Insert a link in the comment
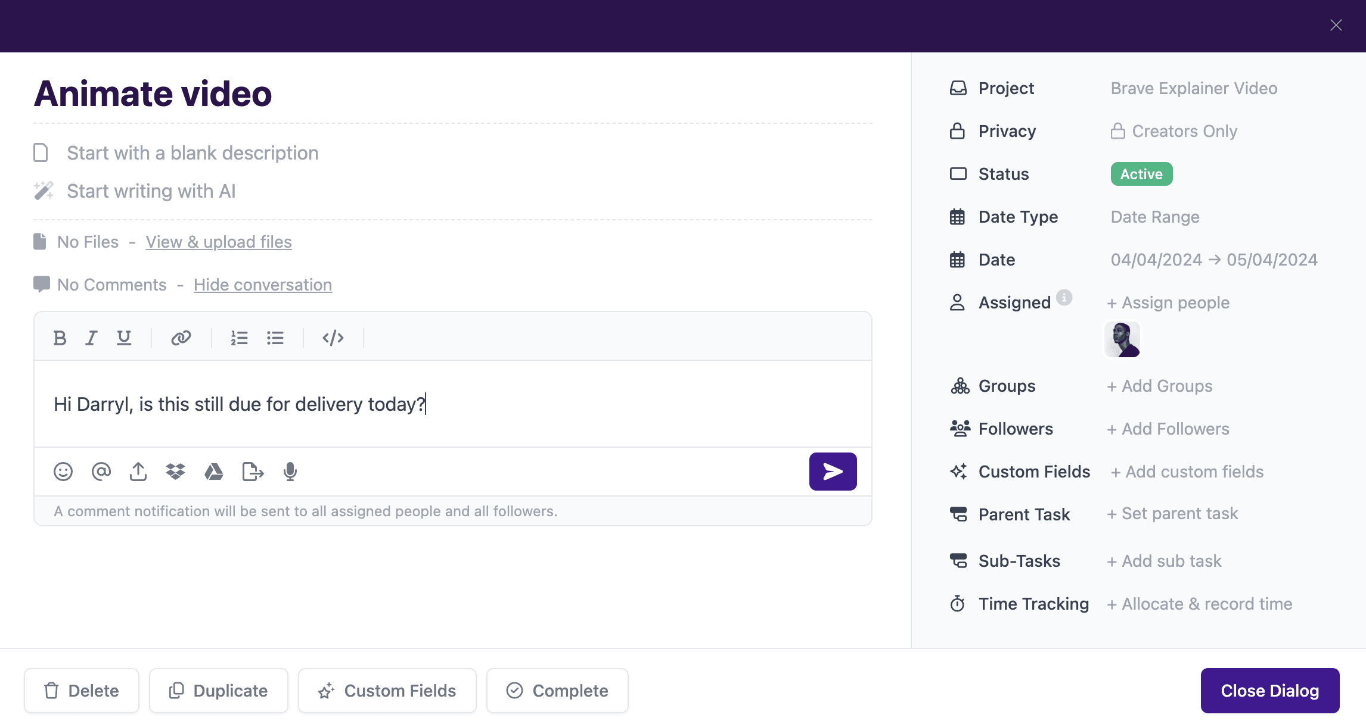 [x=181, y=338]
